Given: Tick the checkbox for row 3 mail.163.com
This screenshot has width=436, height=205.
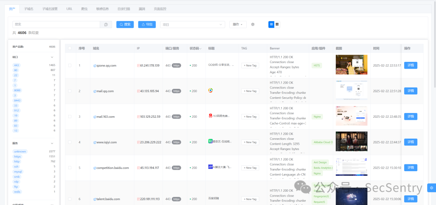Looking at the screenshot, I should [70, 117].
